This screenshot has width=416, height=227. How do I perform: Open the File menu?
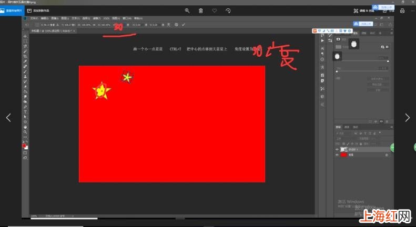point(34,18)
